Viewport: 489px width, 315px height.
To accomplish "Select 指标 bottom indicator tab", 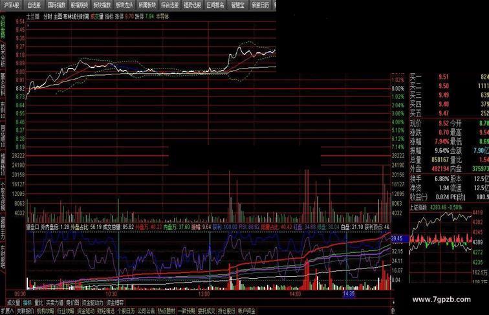I will (x=27, y=303).
